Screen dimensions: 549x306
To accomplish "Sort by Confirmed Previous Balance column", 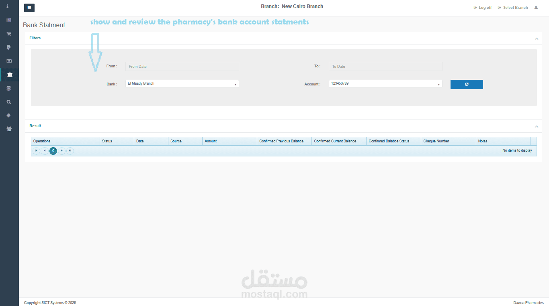I will point(285,141).
